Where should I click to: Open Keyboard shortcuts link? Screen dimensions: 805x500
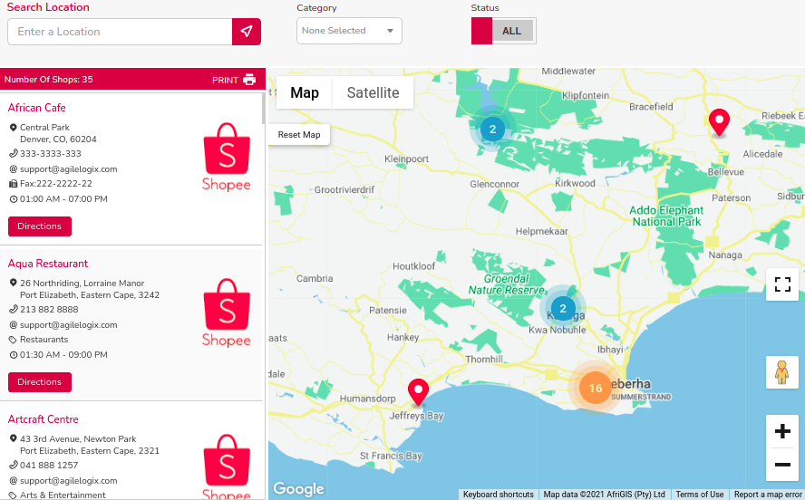click(498, 495)
